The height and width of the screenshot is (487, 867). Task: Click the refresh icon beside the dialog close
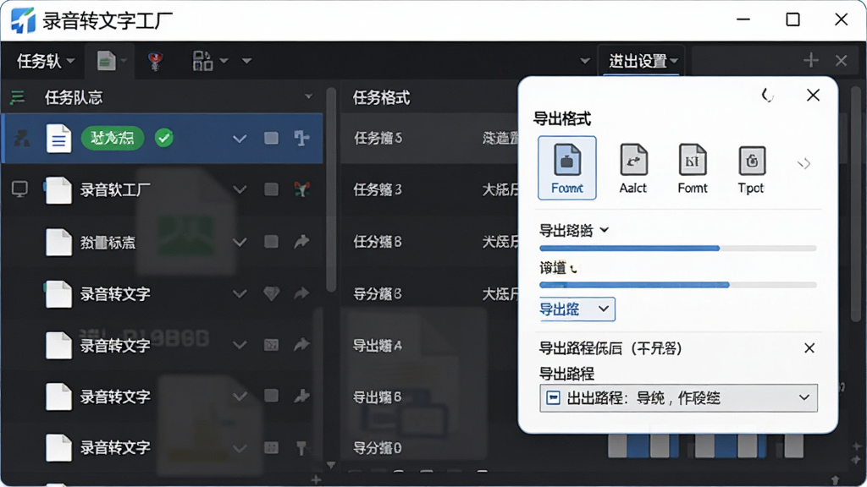pos(767,95)
